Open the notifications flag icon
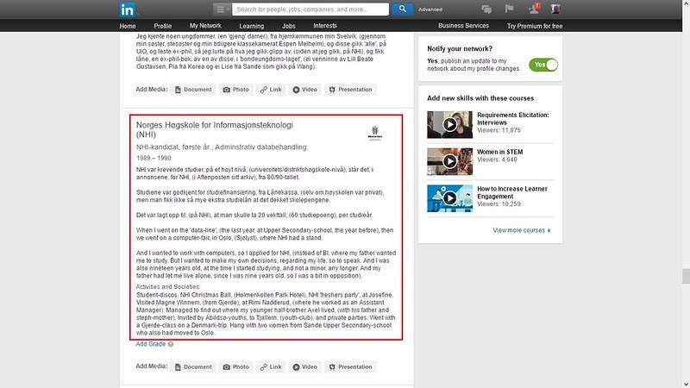Screen dimensions: 690x388 click(x=509, y=9)
